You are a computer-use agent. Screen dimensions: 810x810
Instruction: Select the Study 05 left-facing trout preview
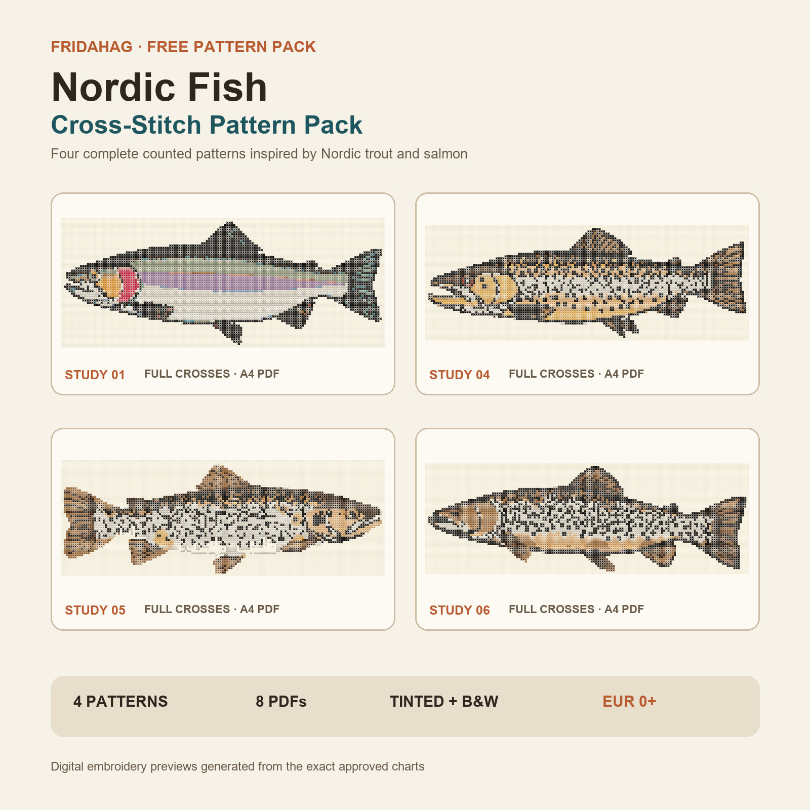223,518
